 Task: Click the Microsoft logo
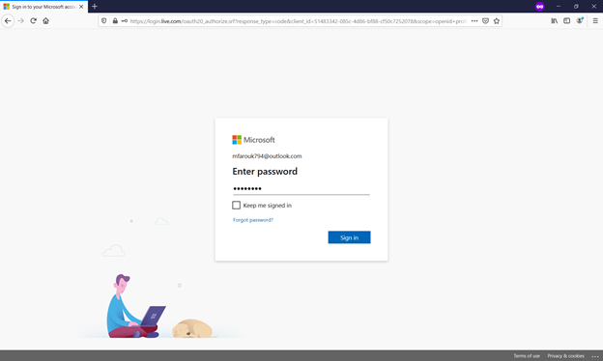[253, 140]
